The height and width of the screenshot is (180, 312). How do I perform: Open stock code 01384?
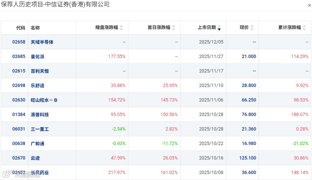click(19, 115)
